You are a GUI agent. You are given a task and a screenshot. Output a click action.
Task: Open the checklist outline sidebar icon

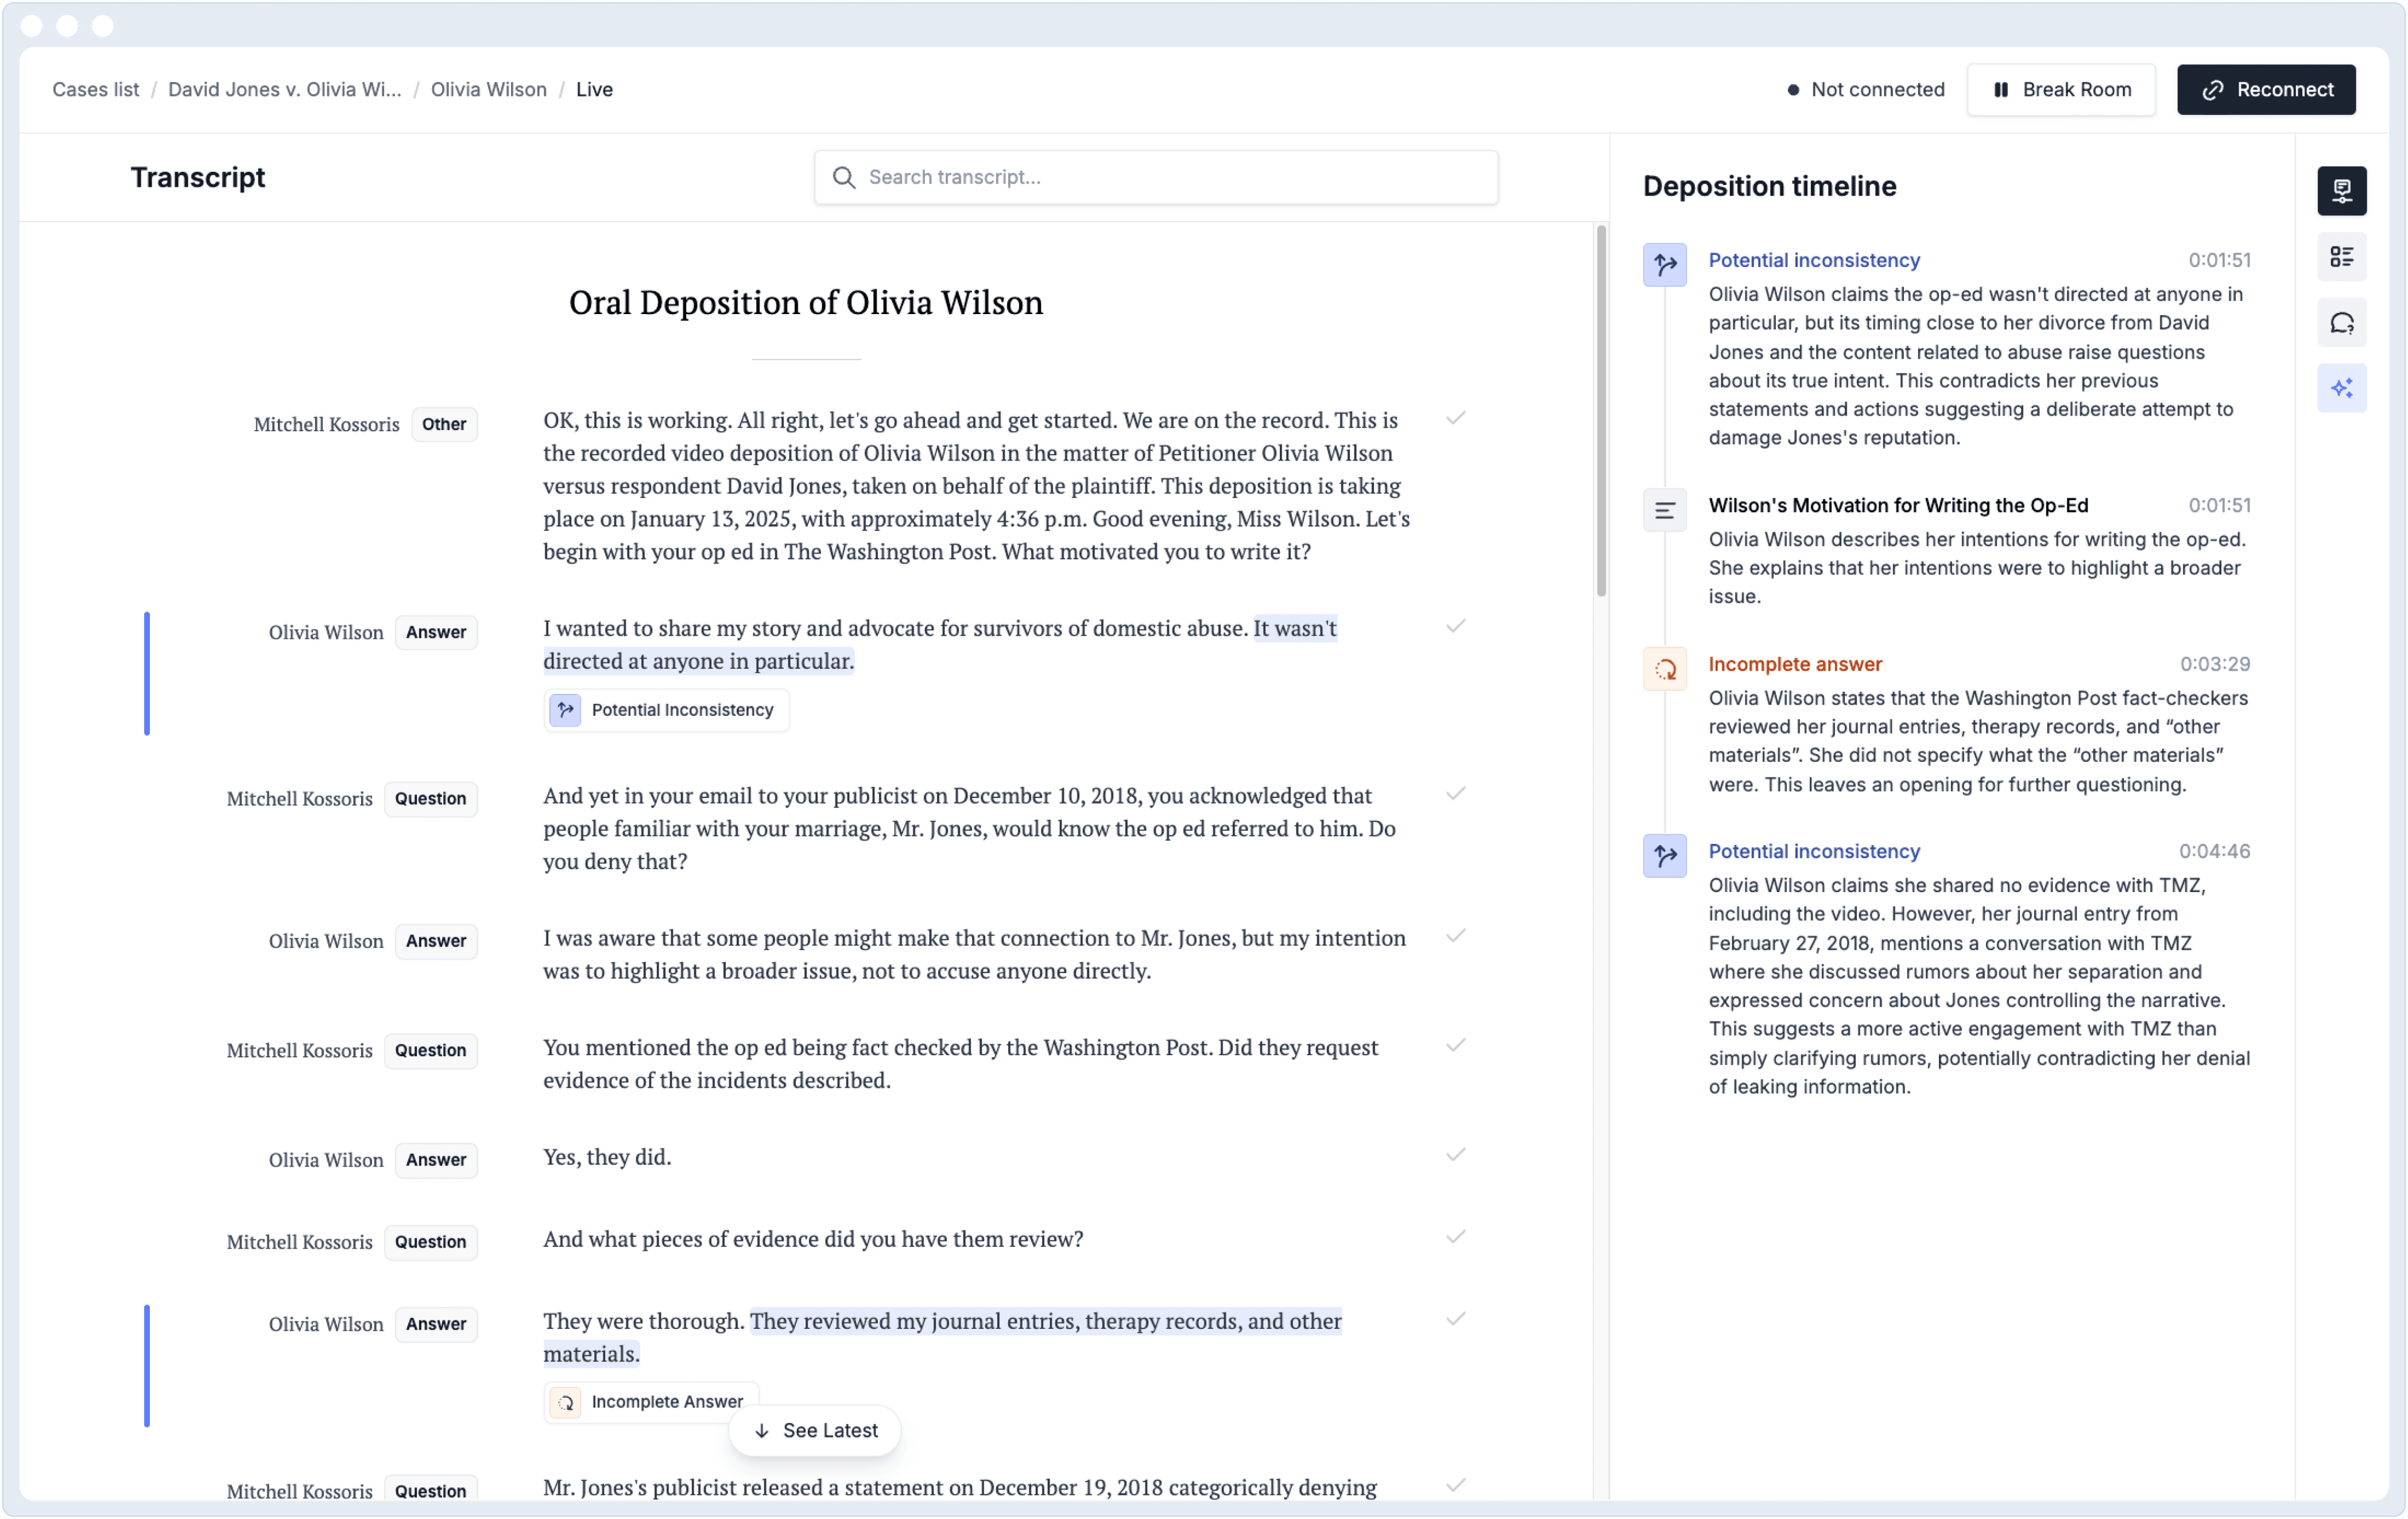[x=2341, y=257]
